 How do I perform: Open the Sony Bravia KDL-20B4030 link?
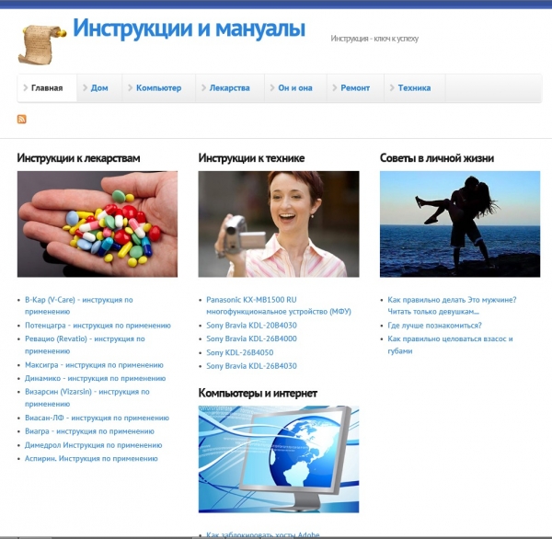pos(251,325)
